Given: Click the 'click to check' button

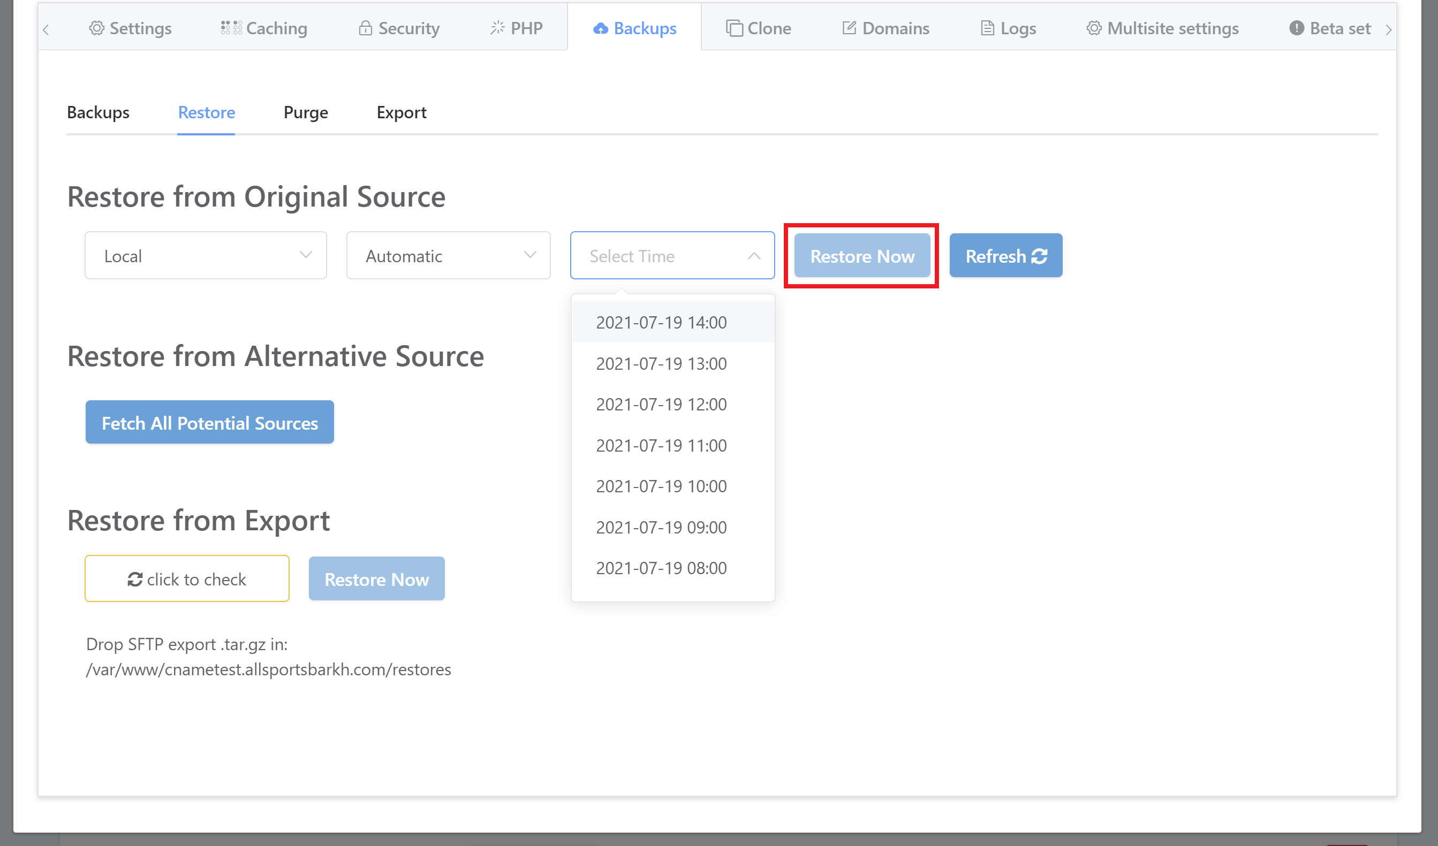Looking at the screenshot, I should coord(187,578).
